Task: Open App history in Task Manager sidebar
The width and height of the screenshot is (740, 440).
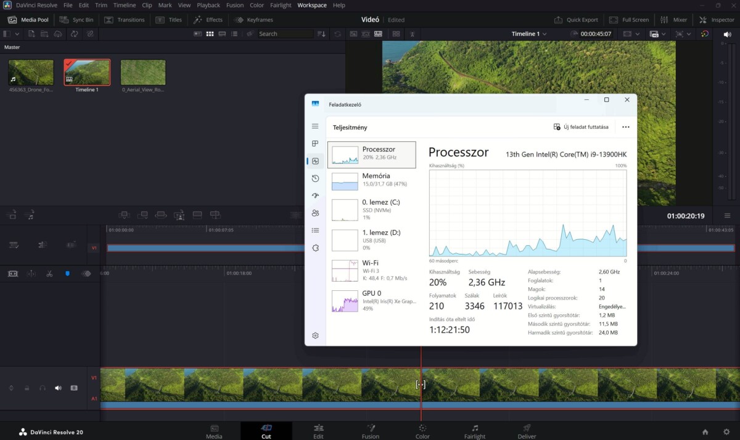Action: coord(315,178)
